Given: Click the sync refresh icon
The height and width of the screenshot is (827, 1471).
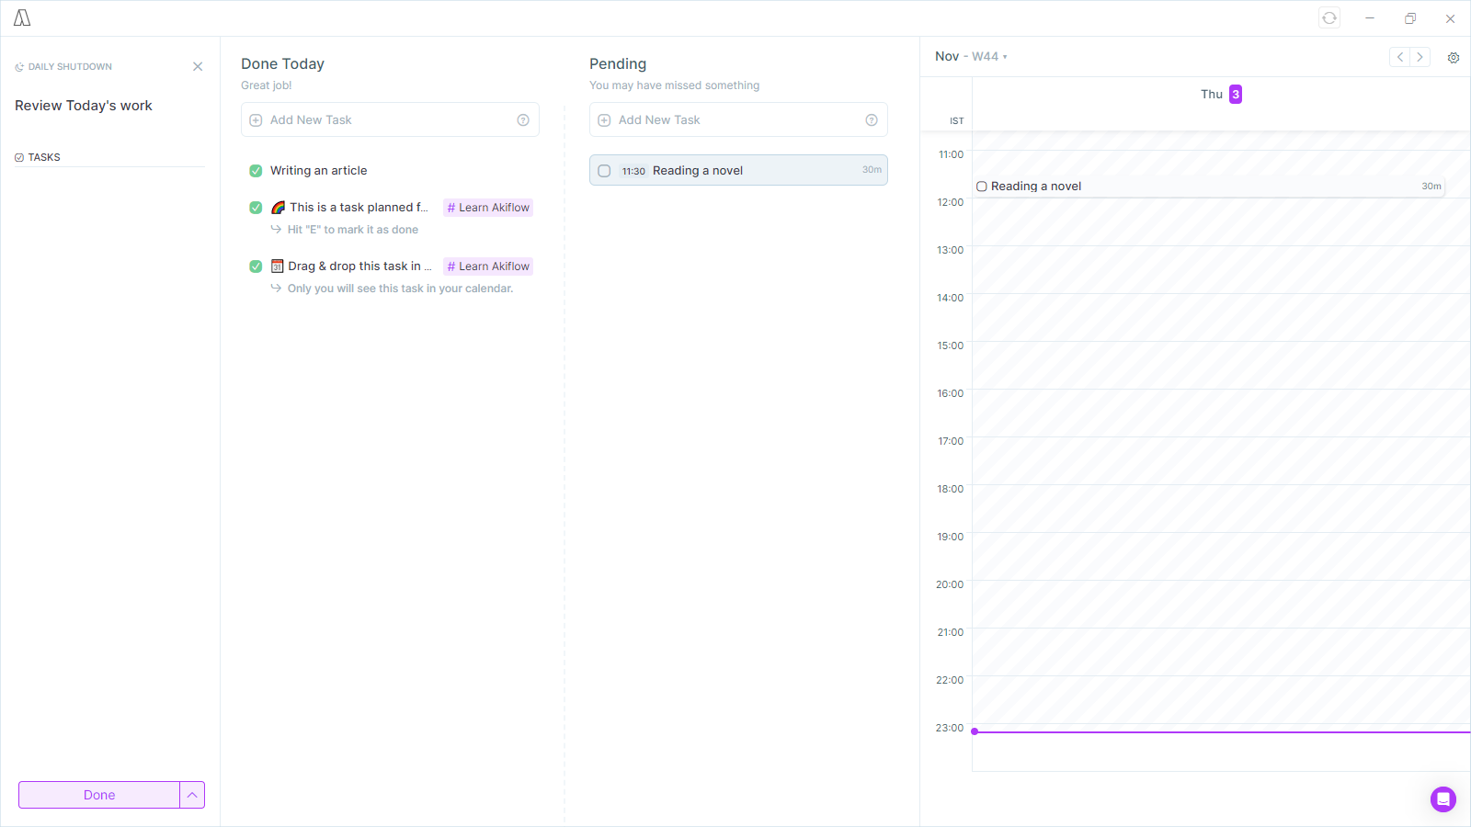Looking at the screenshot, I should click(1329, 17).
